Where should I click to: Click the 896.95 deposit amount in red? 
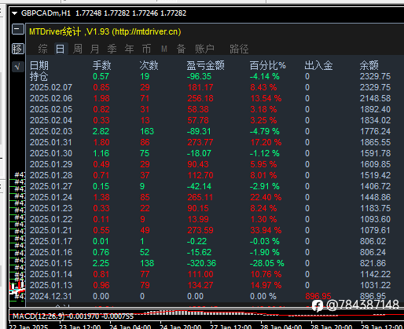click(318, 296)
